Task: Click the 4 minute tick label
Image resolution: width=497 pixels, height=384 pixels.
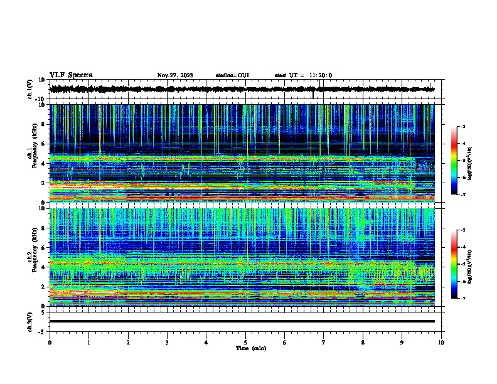Action: 206,343
